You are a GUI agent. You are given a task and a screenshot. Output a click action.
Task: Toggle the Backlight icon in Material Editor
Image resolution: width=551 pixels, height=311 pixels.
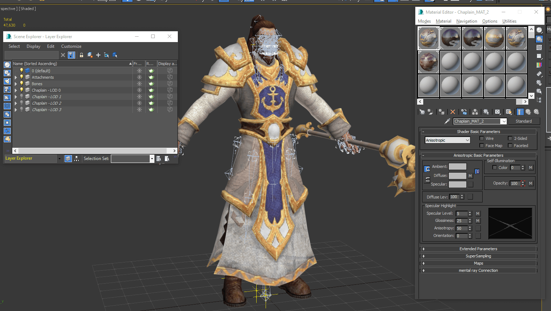point(539,39)
